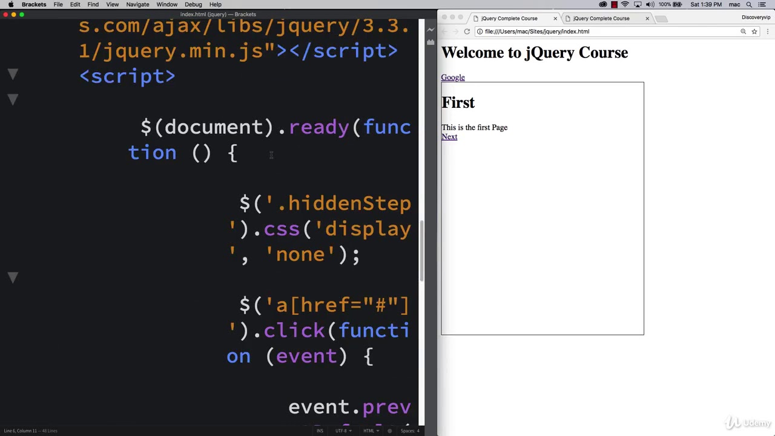
Task: Open the Debug menu
Action: 193,4
